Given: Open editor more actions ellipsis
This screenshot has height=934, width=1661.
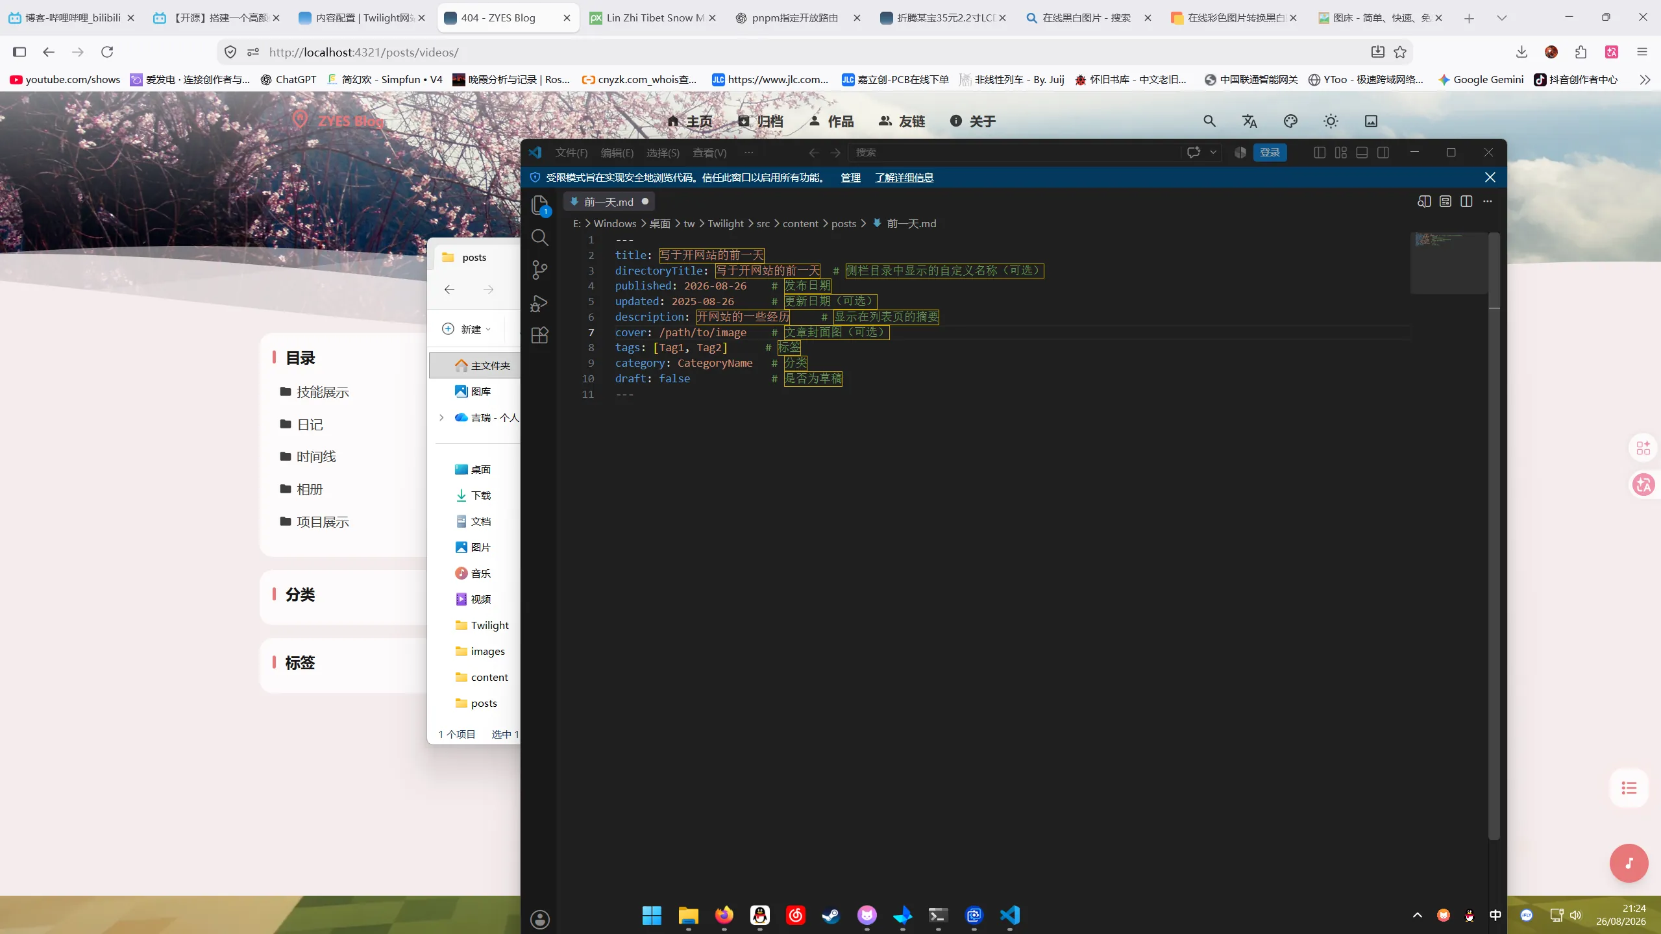Looking at the screenshot, I should coord(1488,201).
